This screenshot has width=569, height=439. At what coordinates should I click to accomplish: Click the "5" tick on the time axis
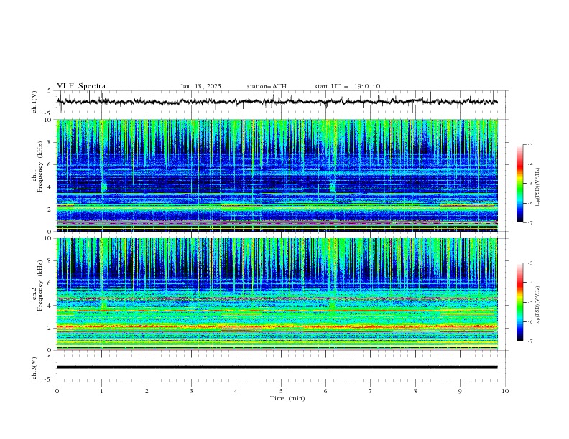281,391
